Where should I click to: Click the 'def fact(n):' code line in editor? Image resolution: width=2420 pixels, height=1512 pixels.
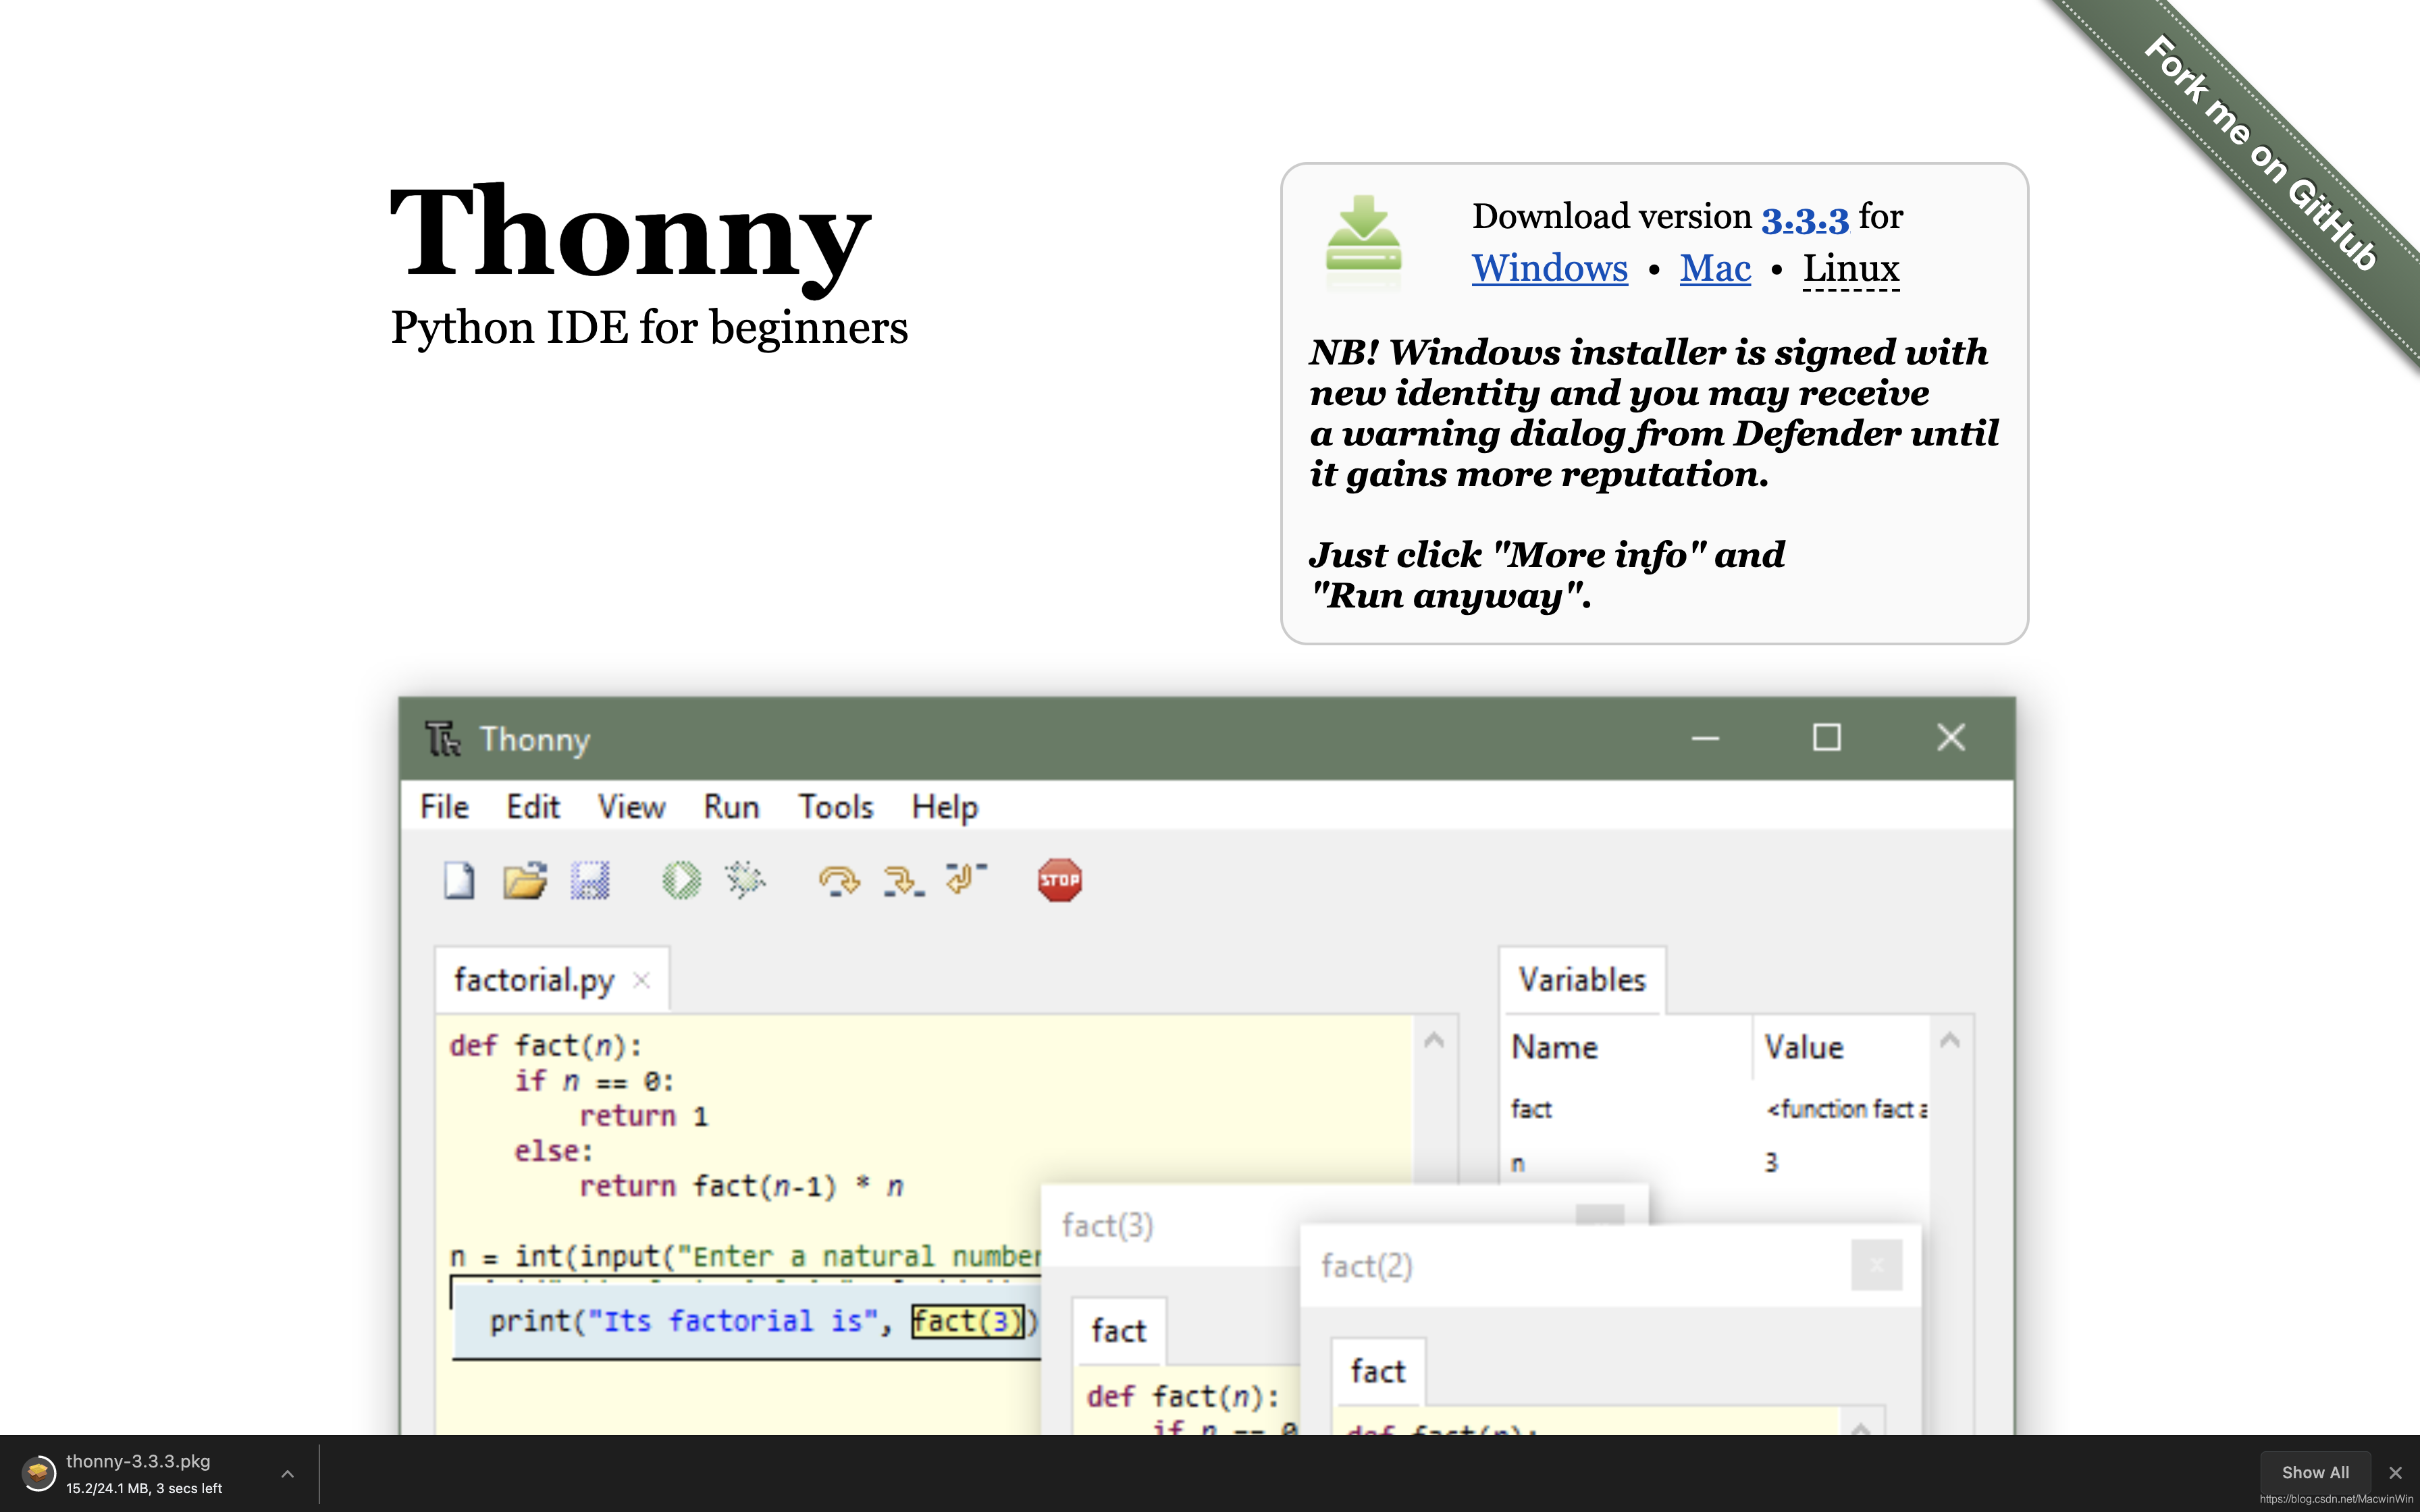(x=546, y=1046)
